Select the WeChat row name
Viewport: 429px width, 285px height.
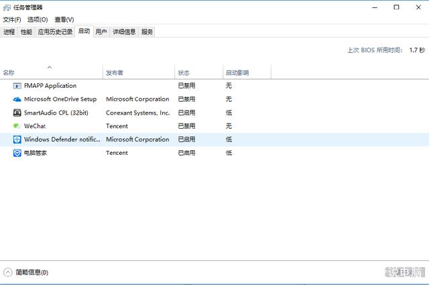click(x=35, y=126)
